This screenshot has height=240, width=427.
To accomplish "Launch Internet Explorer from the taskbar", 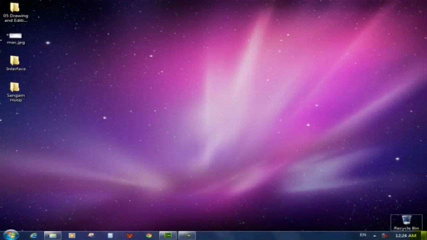I will coord(33,235).
